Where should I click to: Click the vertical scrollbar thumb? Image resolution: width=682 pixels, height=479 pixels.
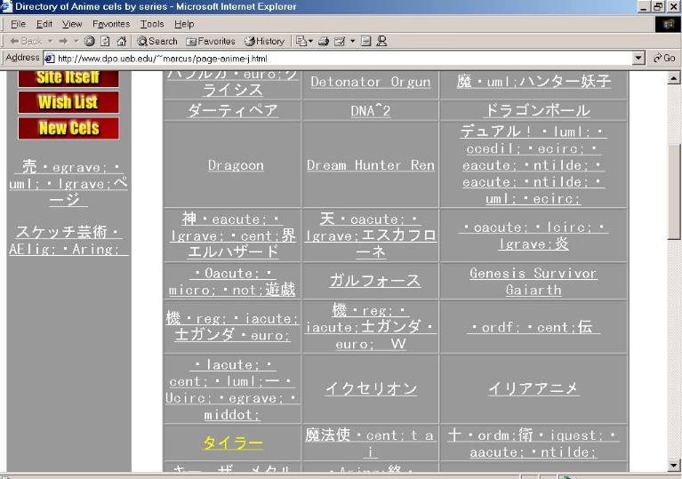point(673,191)
